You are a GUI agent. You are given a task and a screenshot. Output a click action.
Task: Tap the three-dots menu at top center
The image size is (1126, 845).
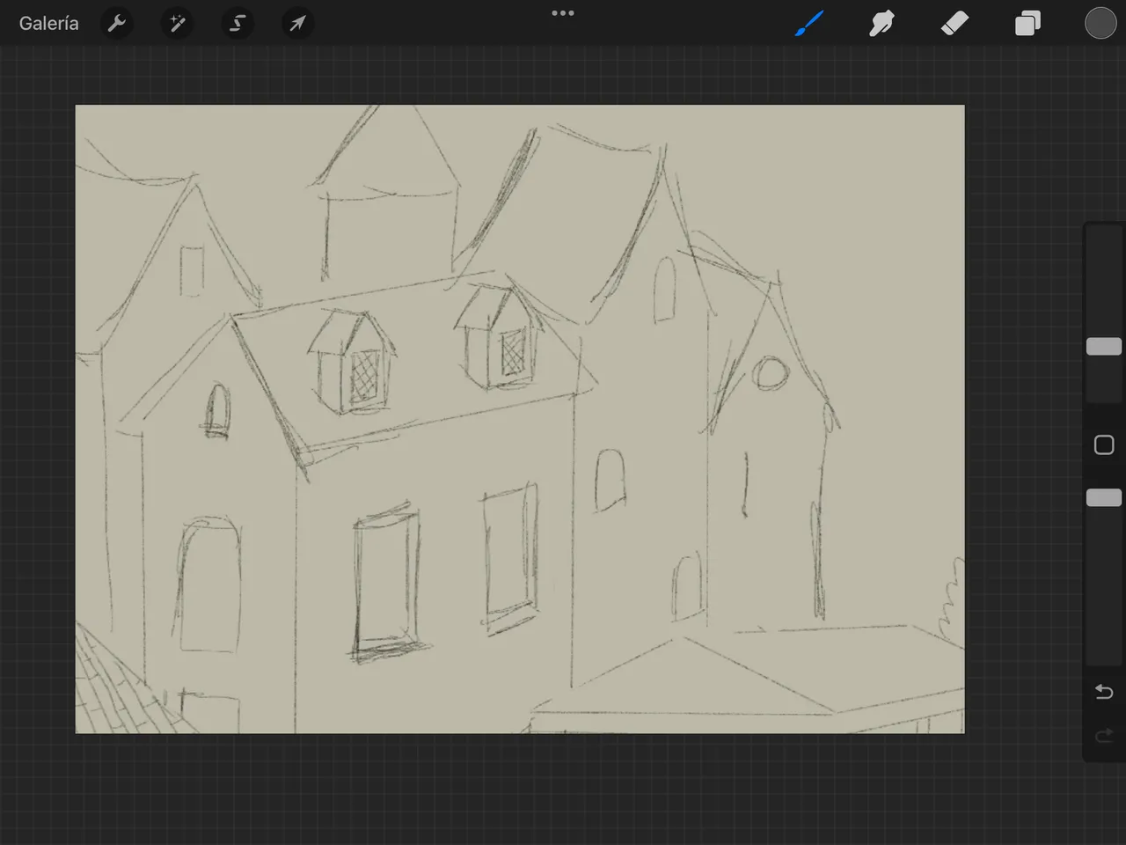(x=563, y=13)
